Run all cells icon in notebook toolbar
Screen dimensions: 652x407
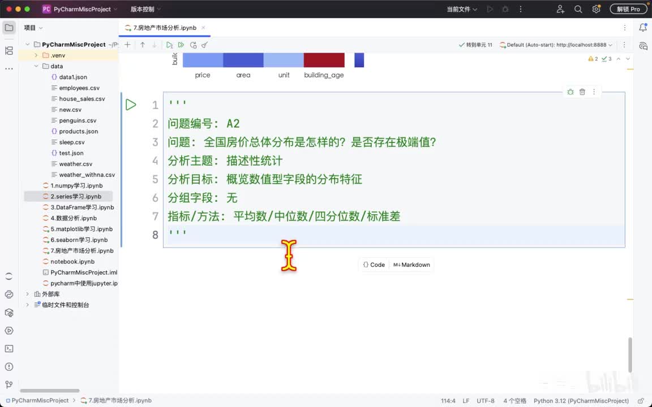[181, 45]
